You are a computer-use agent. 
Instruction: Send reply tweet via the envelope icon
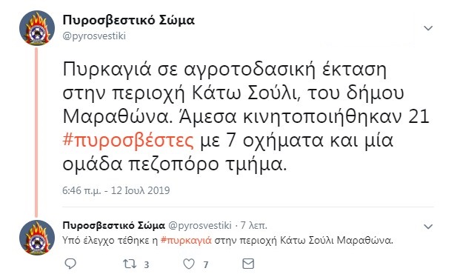coord(248,264)
